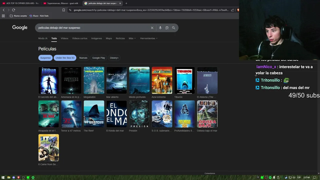Viewport: 320px width, 180px height.
Task: Open a new browser tab
Action: [x=126, y=3]
